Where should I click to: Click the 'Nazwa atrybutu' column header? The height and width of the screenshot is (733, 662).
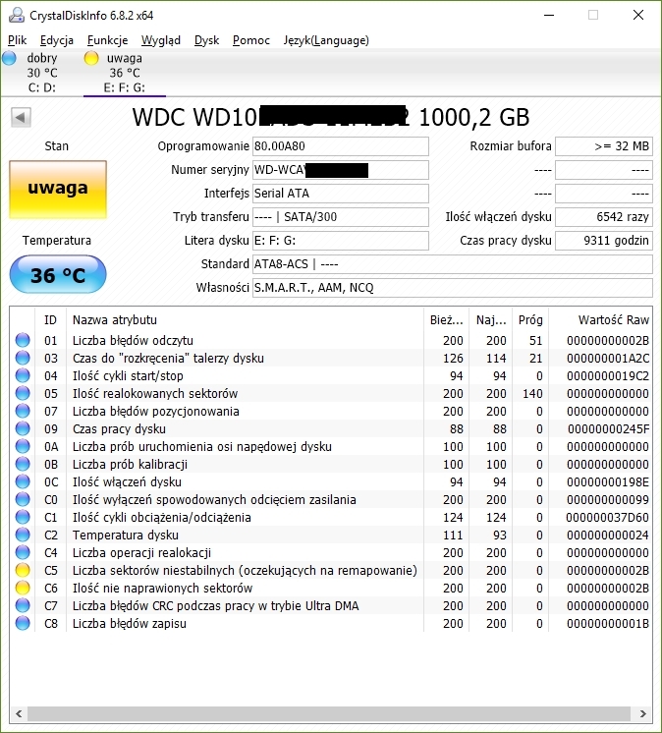[245, 320]
